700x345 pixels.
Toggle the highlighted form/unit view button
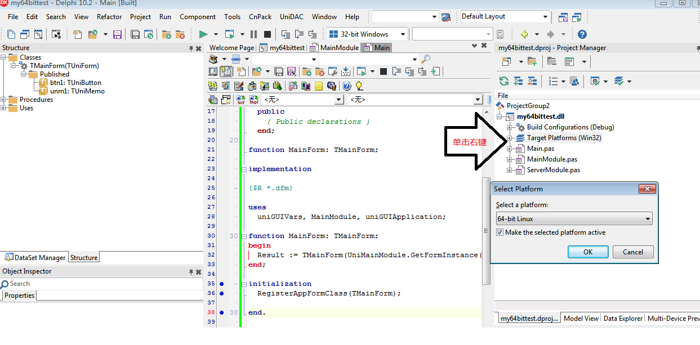226,71
